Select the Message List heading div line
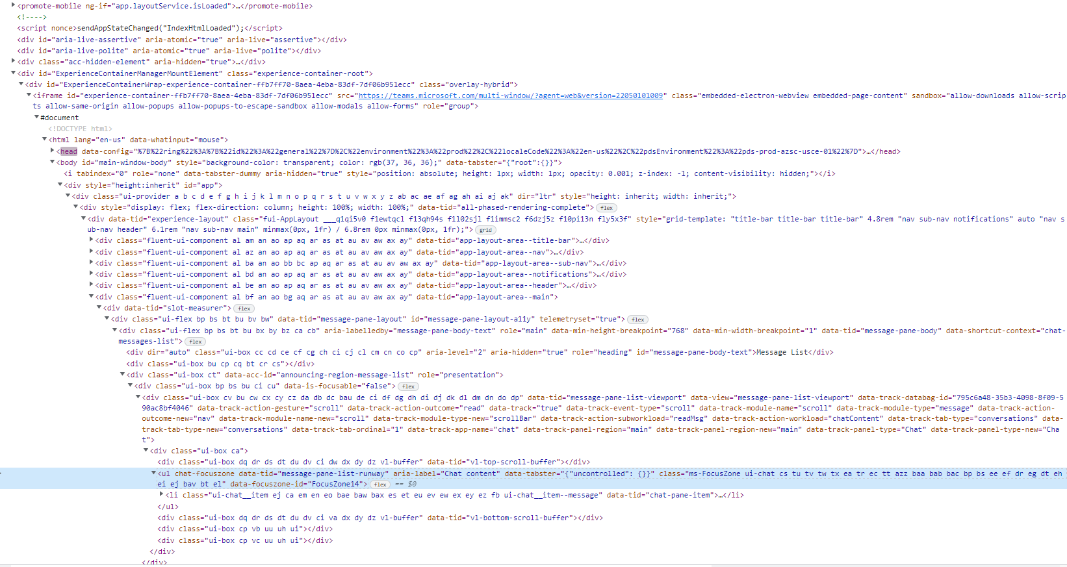1067x567 pixels. [x=480, y=352]
